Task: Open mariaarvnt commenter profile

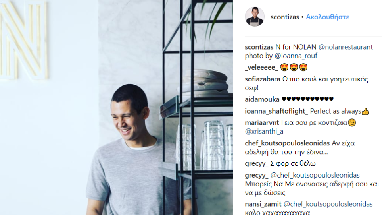Action: (262, 123)
